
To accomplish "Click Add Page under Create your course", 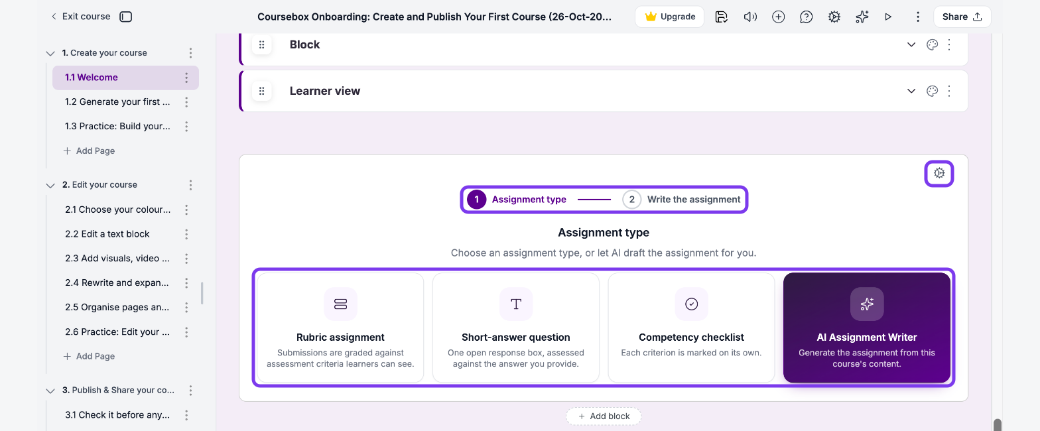I will click(89, 151).
